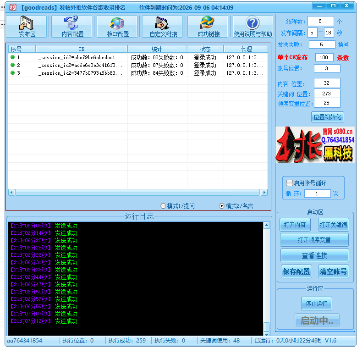Viewport: 357px width, 348px height.
Task: Click the 关键词 位置 input field
Action: click(327, 94)
